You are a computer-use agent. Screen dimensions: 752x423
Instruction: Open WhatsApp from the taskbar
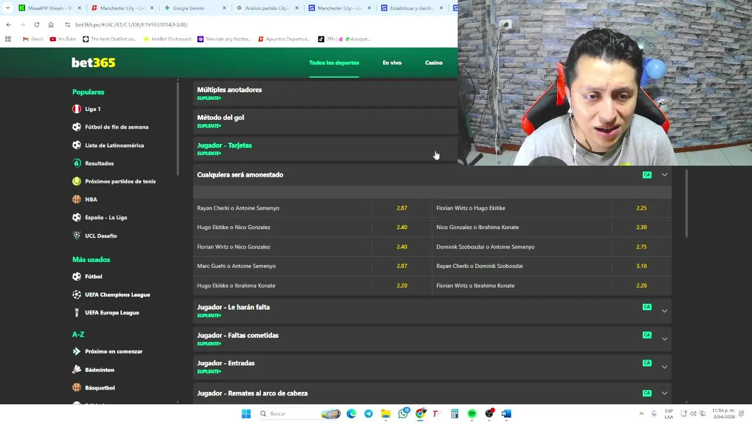coord(403,414)
